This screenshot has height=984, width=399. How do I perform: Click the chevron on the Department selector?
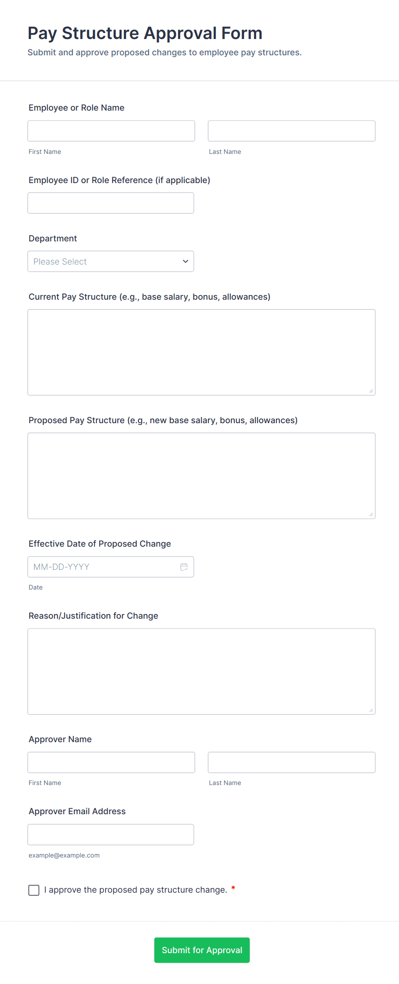pos(185,261)
